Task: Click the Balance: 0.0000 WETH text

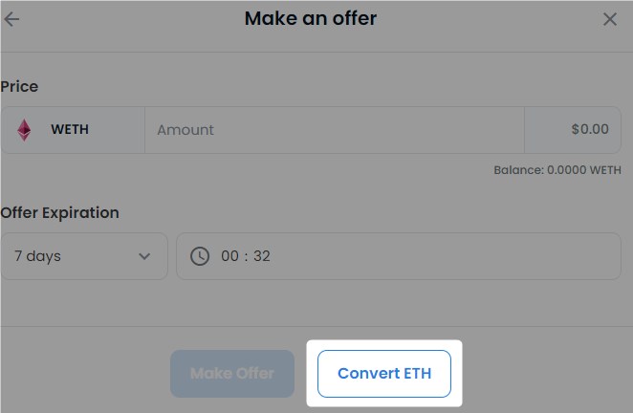Action: [x=557, y=170]
